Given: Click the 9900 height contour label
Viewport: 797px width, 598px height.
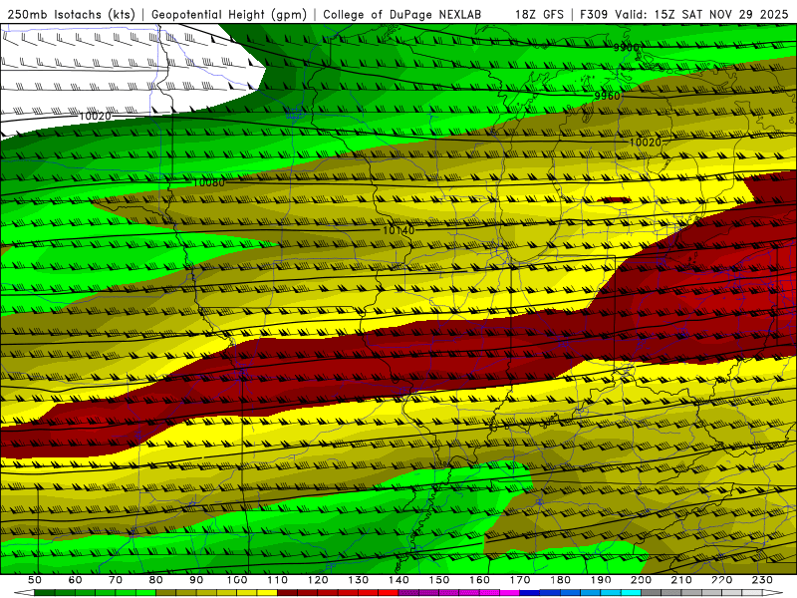Looking at the screenshot, I should pos(626,47).
